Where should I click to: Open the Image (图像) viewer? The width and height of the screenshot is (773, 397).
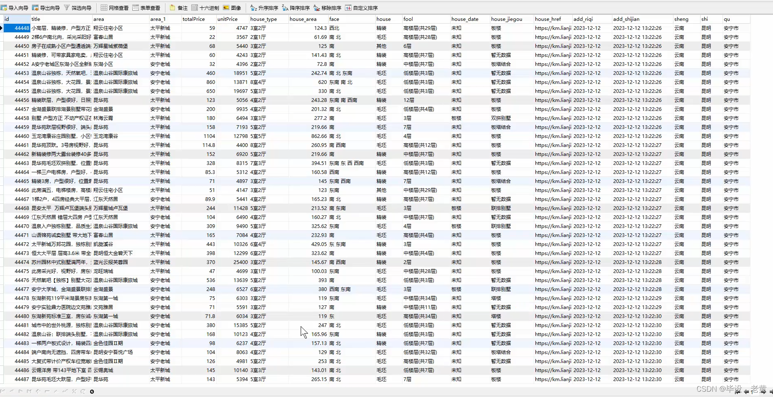click(x=232, y=8)
